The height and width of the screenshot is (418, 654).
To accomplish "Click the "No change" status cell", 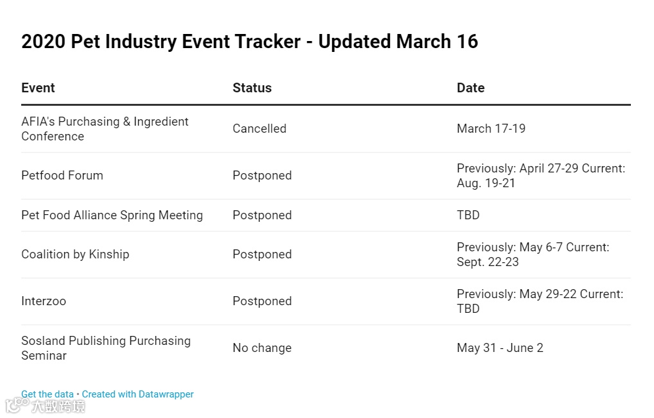I will point(262,348).
